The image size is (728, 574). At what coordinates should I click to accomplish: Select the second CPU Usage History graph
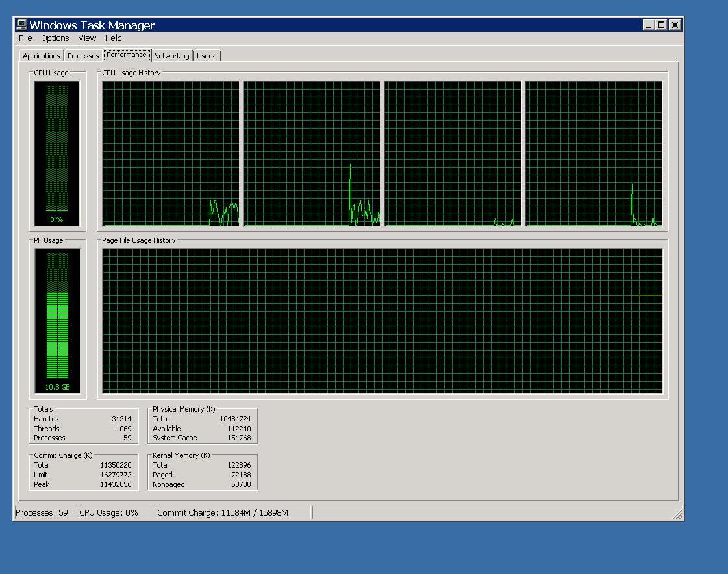[312, 153]
